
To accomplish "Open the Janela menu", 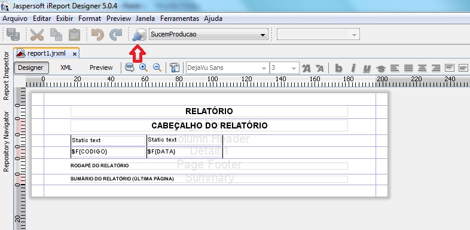I will coord(145,19).
